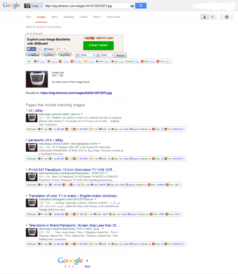Go to results page 2

pyautogui.click(x=69, y=267)
